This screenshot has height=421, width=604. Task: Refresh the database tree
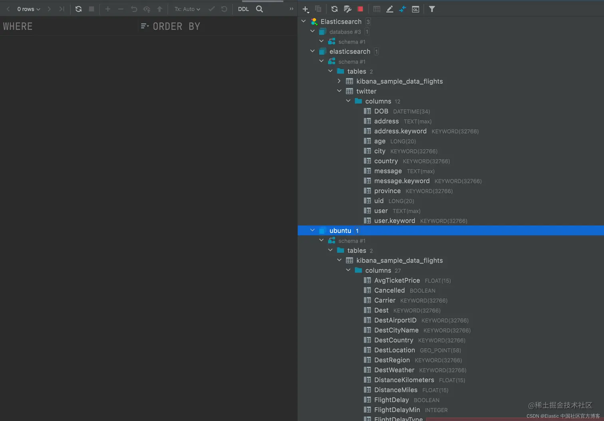(334, 9)
